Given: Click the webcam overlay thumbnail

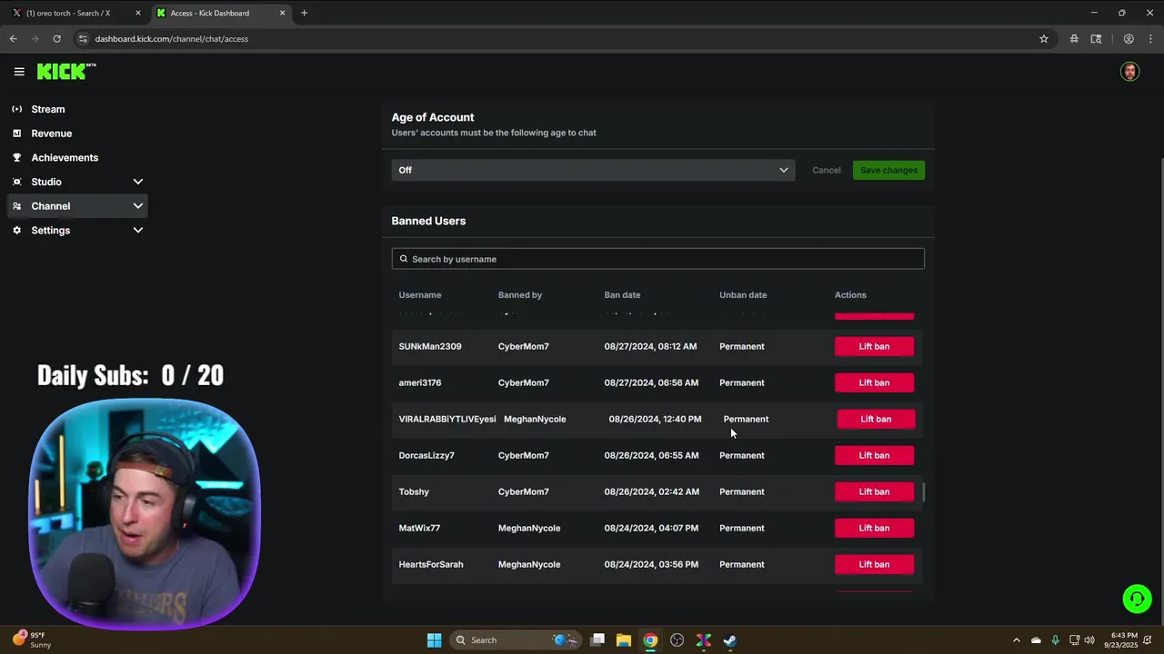Looking at the screenshot, I should click(145, 514).
